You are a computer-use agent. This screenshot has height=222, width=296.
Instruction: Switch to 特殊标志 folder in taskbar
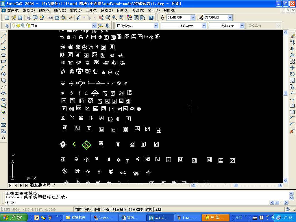pyautogui.click(x=76, y=218)
